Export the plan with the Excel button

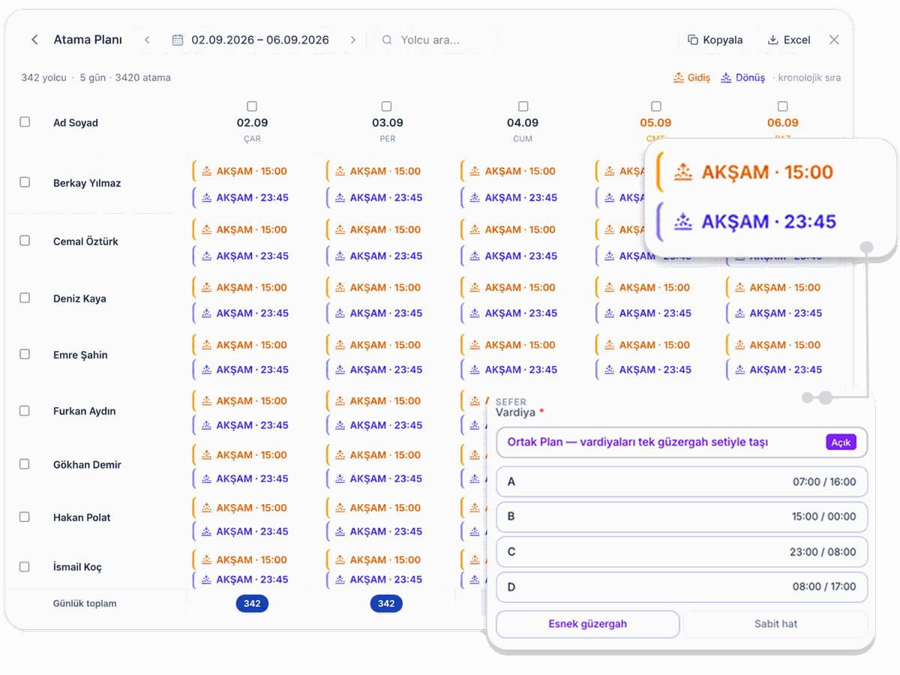coord(788,40)
